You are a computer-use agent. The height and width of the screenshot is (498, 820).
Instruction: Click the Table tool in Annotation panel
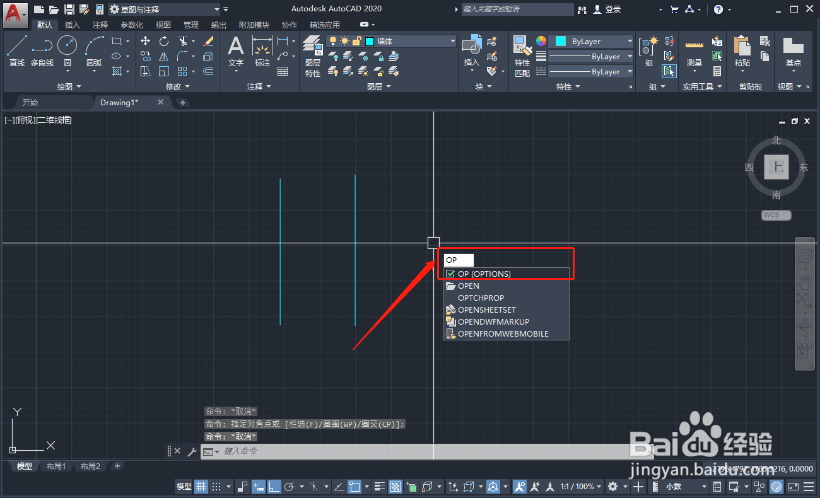(x=283, y=71)
